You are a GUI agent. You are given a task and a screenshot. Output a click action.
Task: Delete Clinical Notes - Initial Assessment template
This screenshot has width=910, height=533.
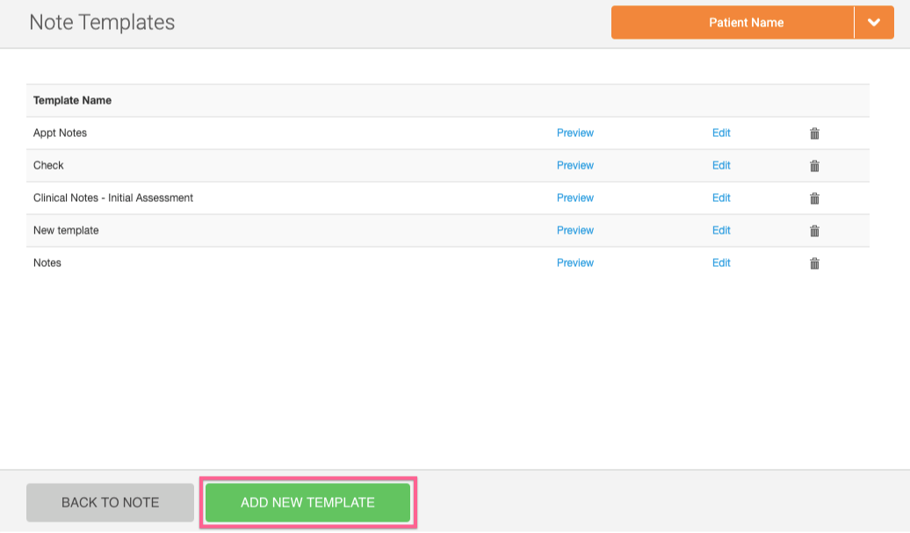814,198
